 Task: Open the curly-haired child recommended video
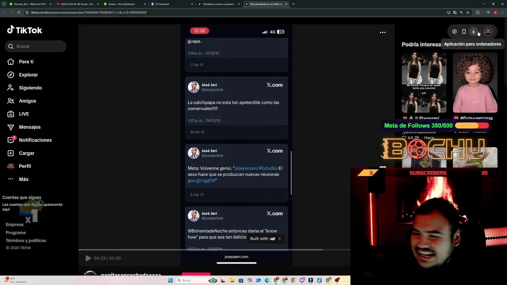coord(475,83)
